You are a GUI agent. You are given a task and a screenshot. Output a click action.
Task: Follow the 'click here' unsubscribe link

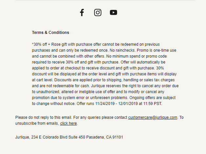(x=69, y=123)
